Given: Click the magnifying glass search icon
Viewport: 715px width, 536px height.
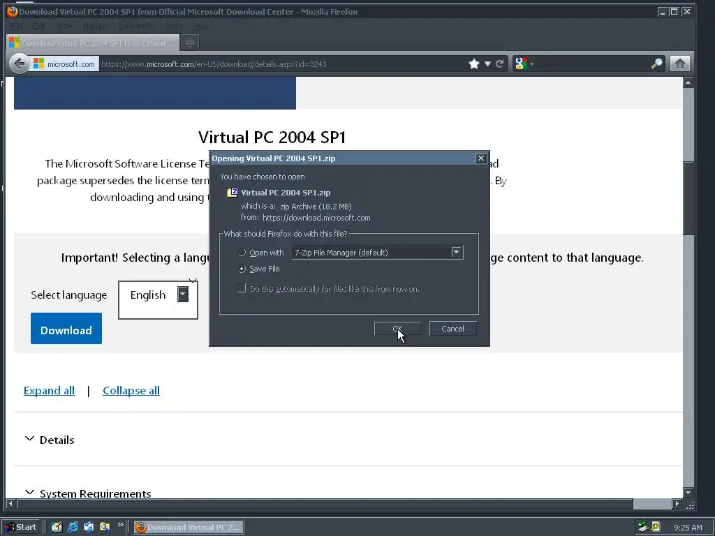Looking at the screenshot, I should [x=656, y=64].
